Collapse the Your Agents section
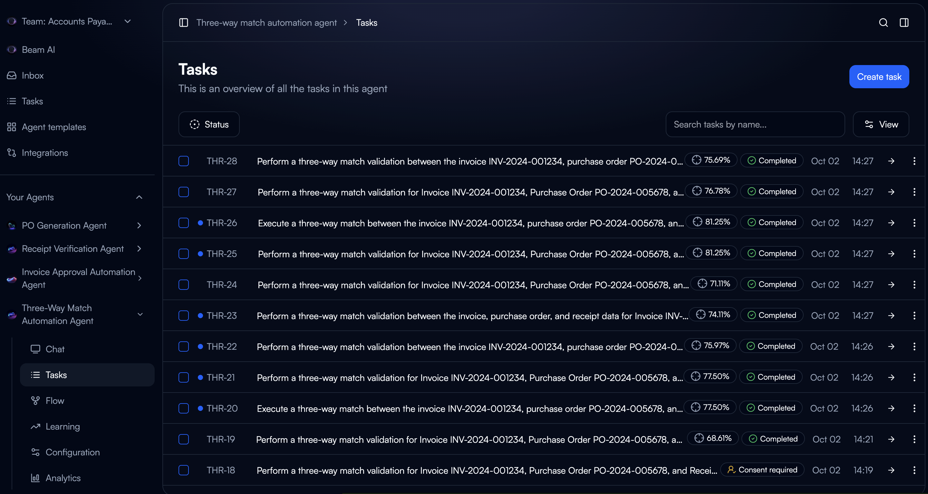 tap(139, 197)
